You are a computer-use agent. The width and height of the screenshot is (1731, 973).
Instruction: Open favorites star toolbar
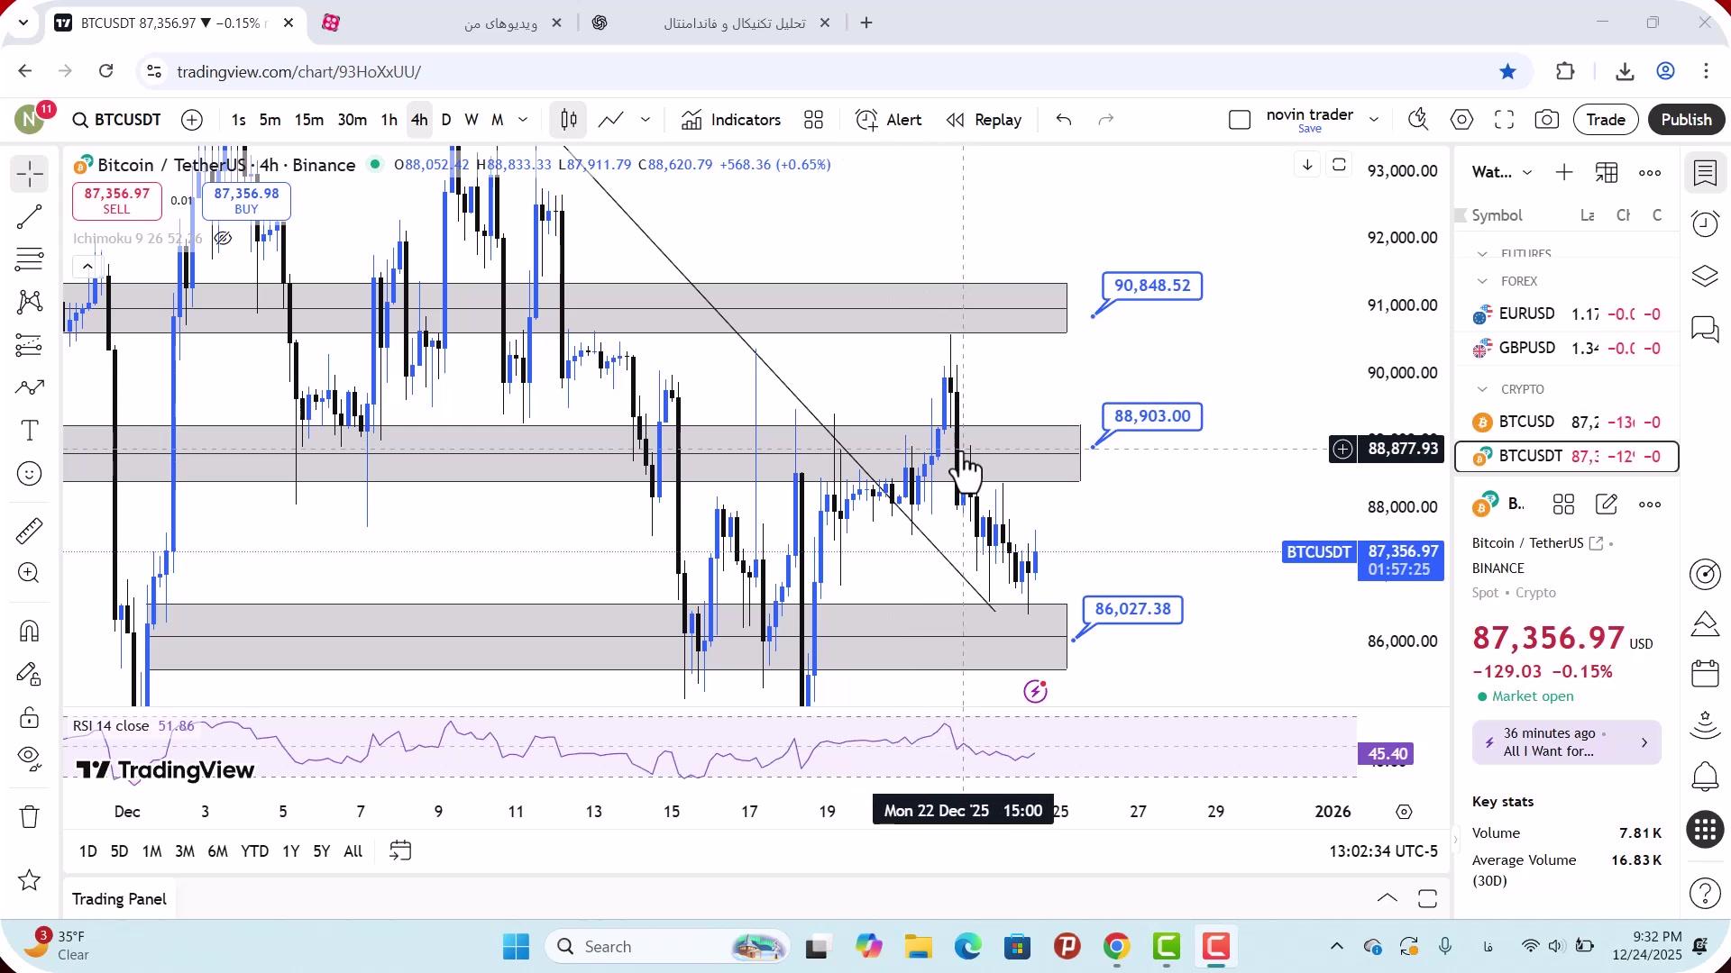point(30,880)
